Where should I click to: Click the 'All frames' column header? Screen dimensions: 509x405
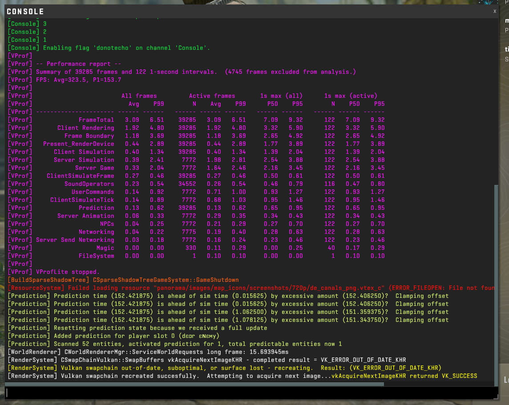point(139,96)
